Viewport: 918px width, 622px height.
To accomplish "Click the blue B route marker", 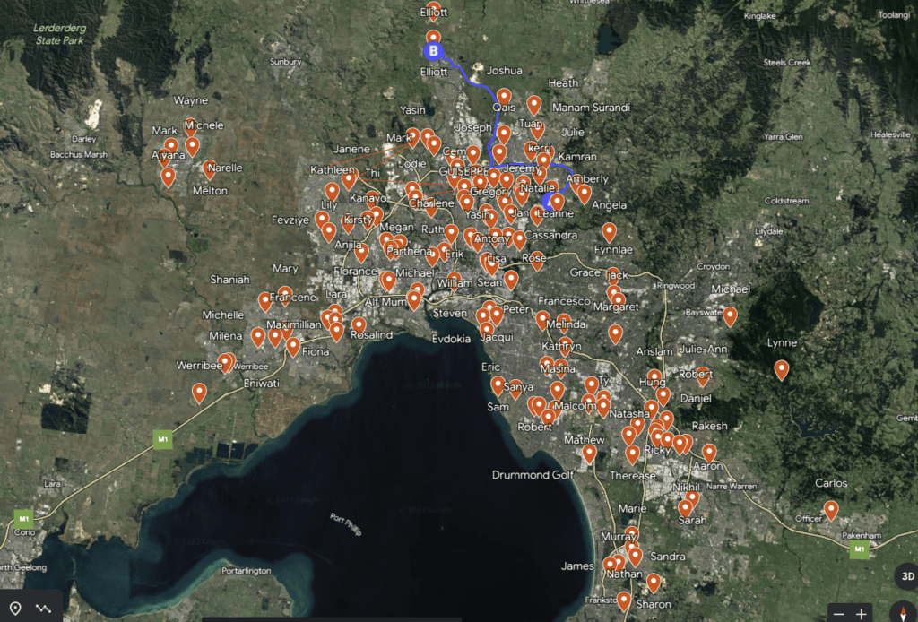I will coord(433,51).
